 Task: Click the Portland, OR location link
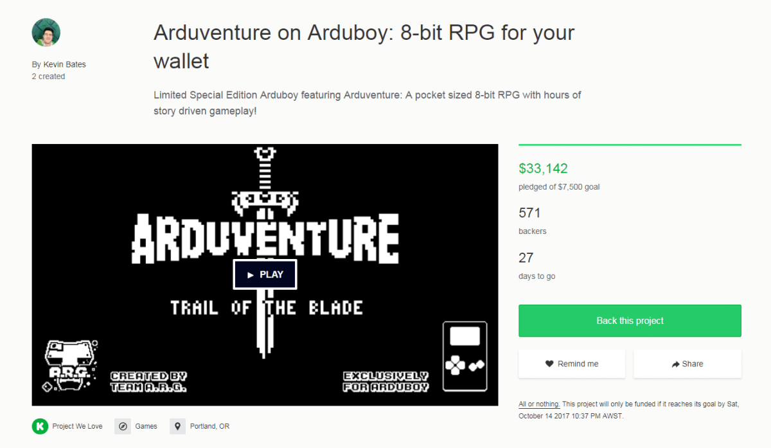point(209,426)
